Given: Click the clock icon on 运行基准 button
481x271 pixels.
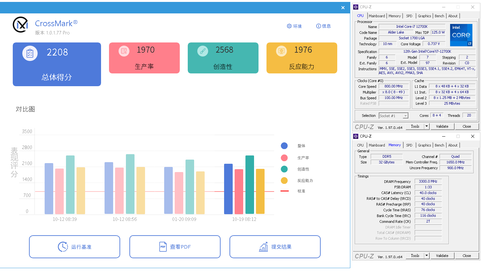Looking at the screenshot, I should coord(63,247).
